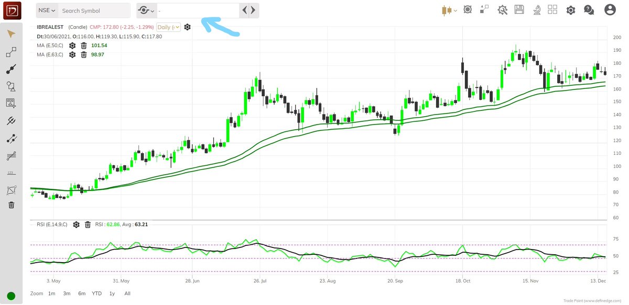
Task: Select the 6m zoom range
Action: click(x=82, y=293)
